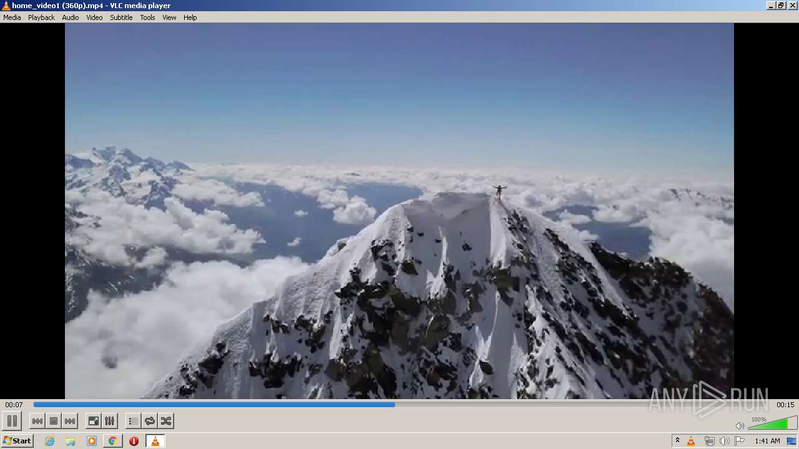Open the clock showing 1:41 AM
The image size is (799, 449).
767,441
